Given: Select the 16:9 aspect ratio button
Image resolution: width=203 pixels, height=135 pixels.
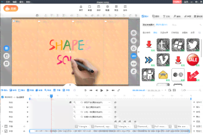Looking at the screenshot, I should coord(134,56).
